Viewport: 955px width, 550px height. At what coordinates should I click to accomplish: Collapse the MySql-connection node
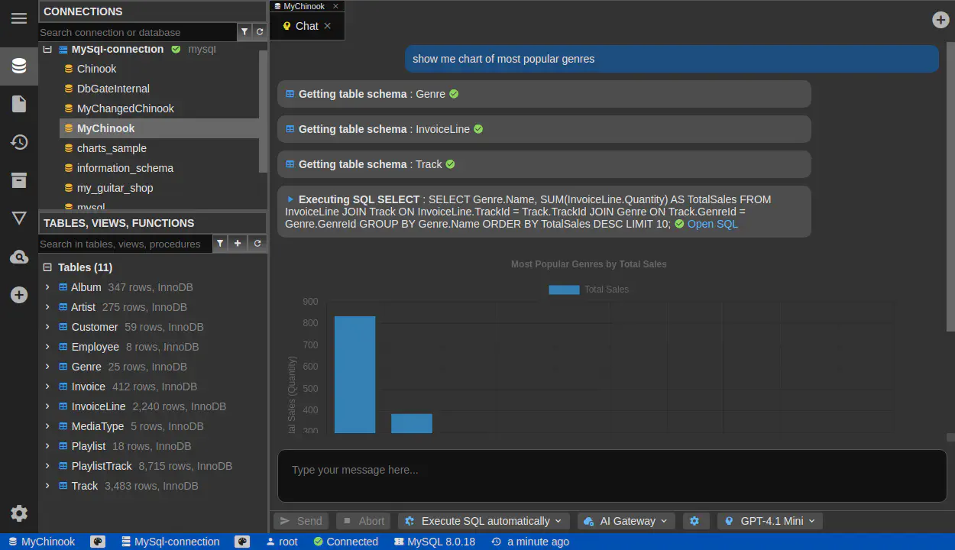[x=47, y=50]
